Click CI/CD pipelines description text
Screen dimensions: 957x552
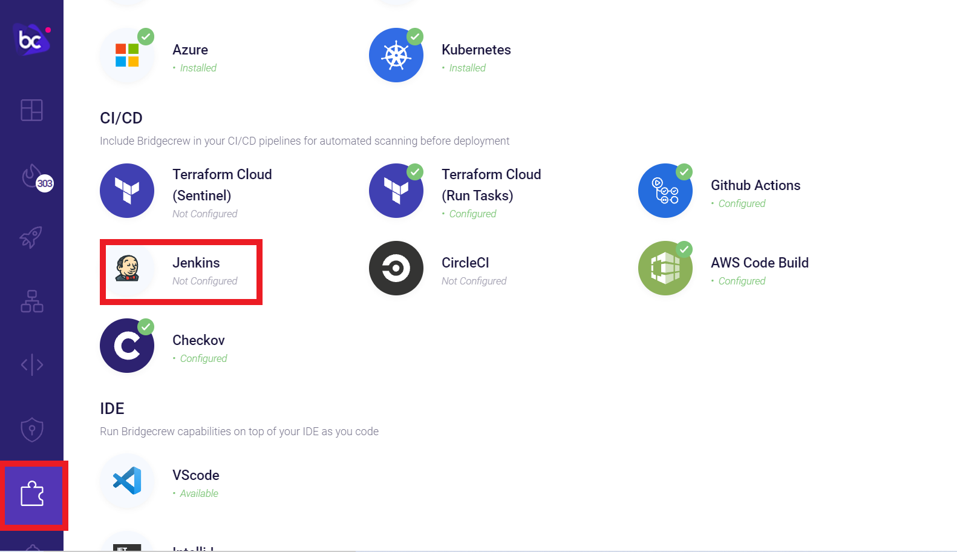(x=304, y=141)
